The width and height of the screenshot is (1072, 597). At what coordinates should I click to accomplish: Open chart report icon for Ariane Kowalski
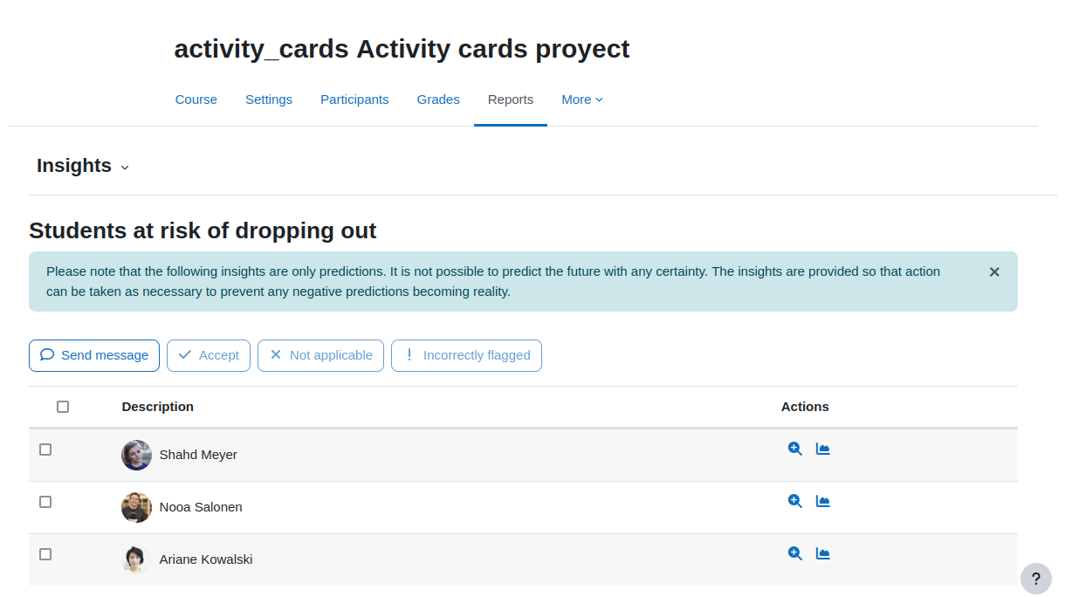coord(822,553)
